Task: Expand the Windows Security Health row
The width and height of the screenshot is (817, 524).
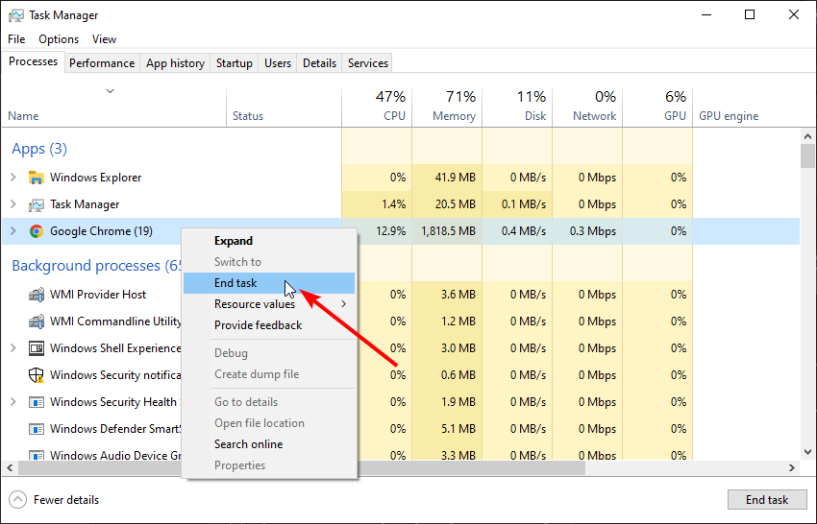Action: (13, 402)
